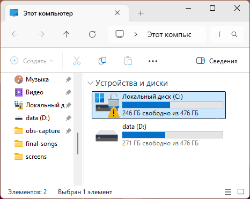This screenshot has height=199, width=250.
Task: Select the data (D:) drive tile
Action: (x=159, y=136)
